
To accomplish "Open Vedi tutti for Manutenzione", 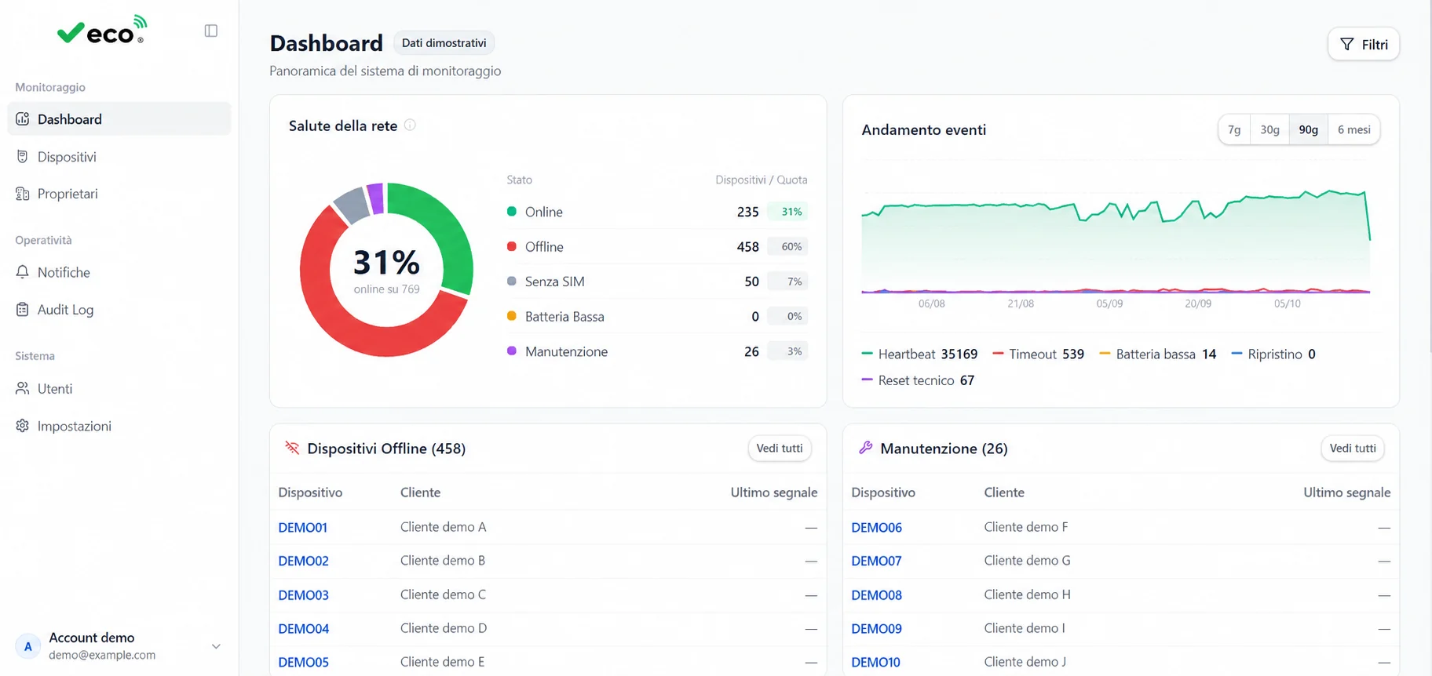I will click(1353, 449).
